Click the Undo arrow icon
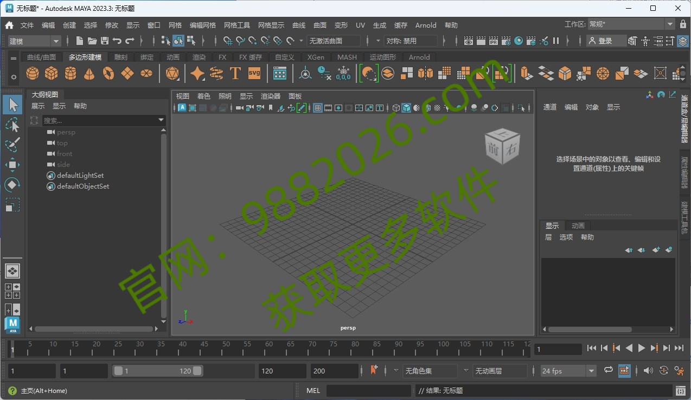691x400 pixels. (117, 41)
